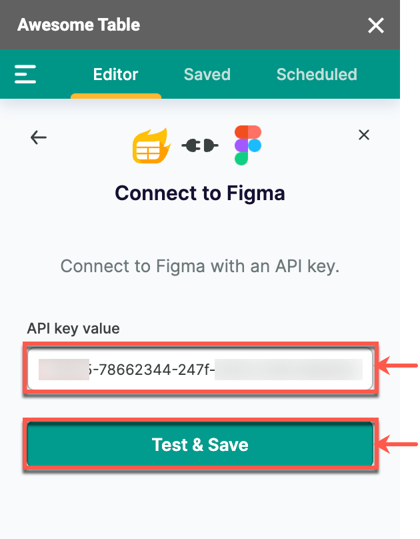420x539 pixels.
Task: Select the Editor tab
Action: (x=115, y=75)
